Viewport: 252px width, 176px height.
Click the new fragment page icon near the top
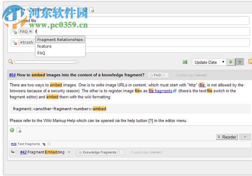[91, 10]
